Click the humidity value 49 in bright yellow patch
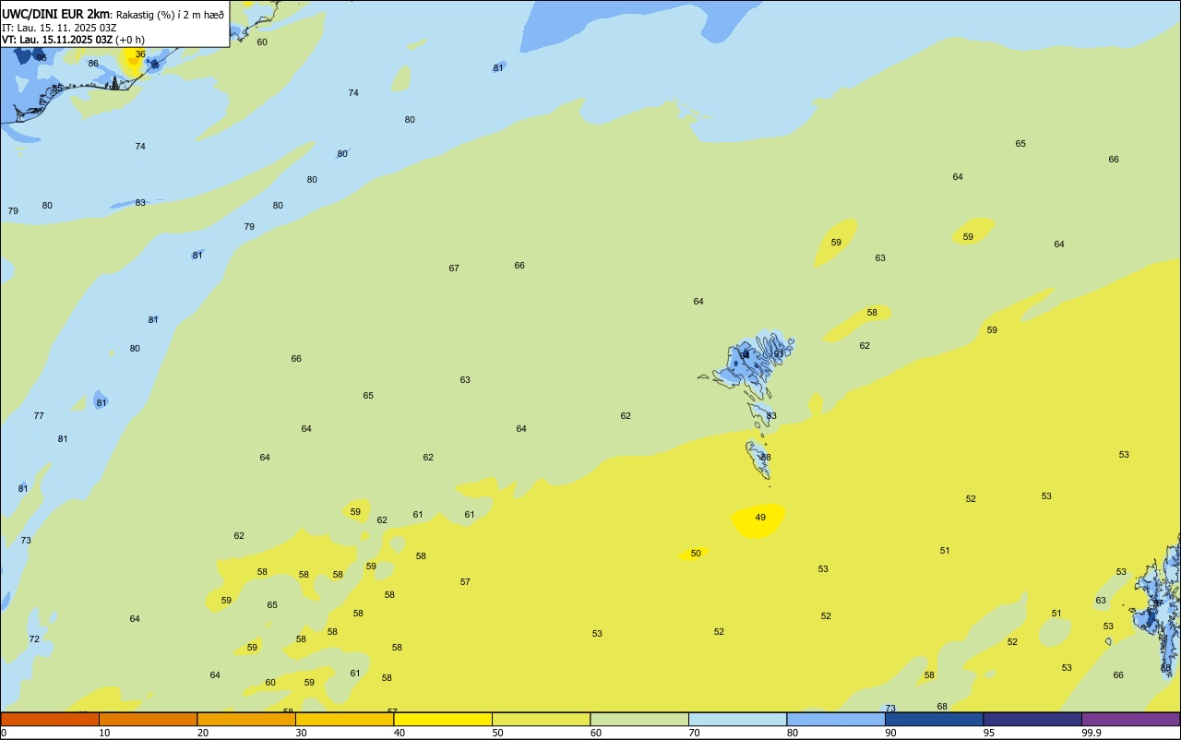The image size is (1181, 740). coord(760,518)
